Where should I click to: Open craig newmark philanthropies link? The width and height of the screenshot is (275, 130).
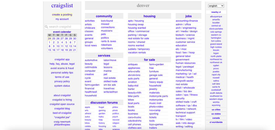point(62,123)
